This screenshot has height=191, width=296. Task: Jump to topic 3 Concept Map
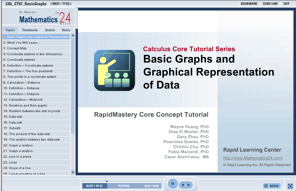37,48
